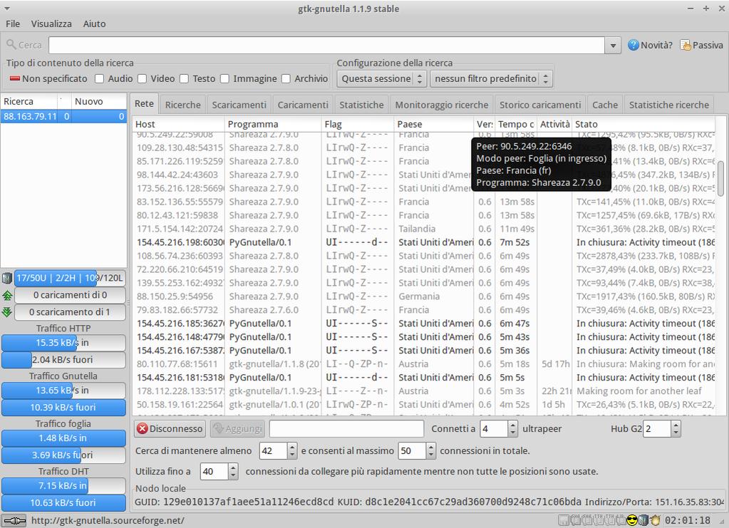Open the 'Questa sessione' dropdown

pyautogui.click(x=382, y=78)
